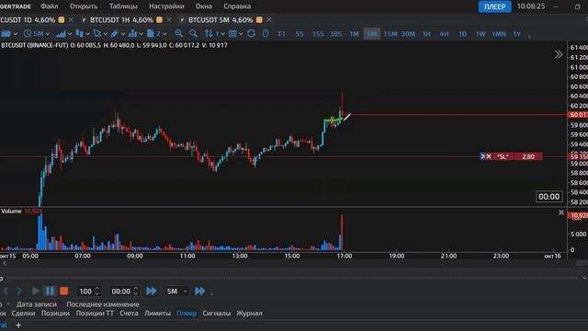Click the clock 5M timeframe icon
Screen dimensions: 588x331
(28, 34)
